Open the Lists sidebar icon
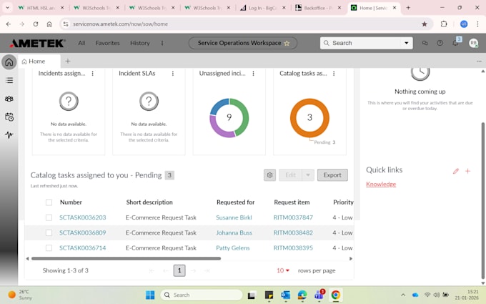The width and height of the screenshot is (486, 304). tap(9, 81)
